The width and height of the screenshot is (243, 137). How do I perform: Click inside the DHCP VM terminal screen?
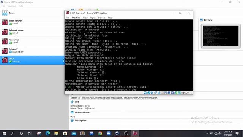pyautogui.click(x=129, y=55)
